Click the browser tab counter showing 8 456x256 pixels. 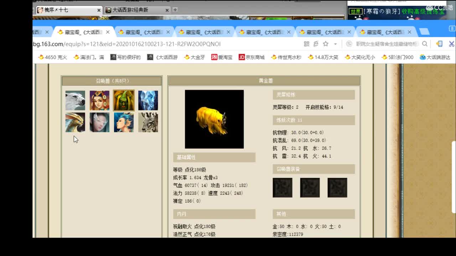[452, 28]
